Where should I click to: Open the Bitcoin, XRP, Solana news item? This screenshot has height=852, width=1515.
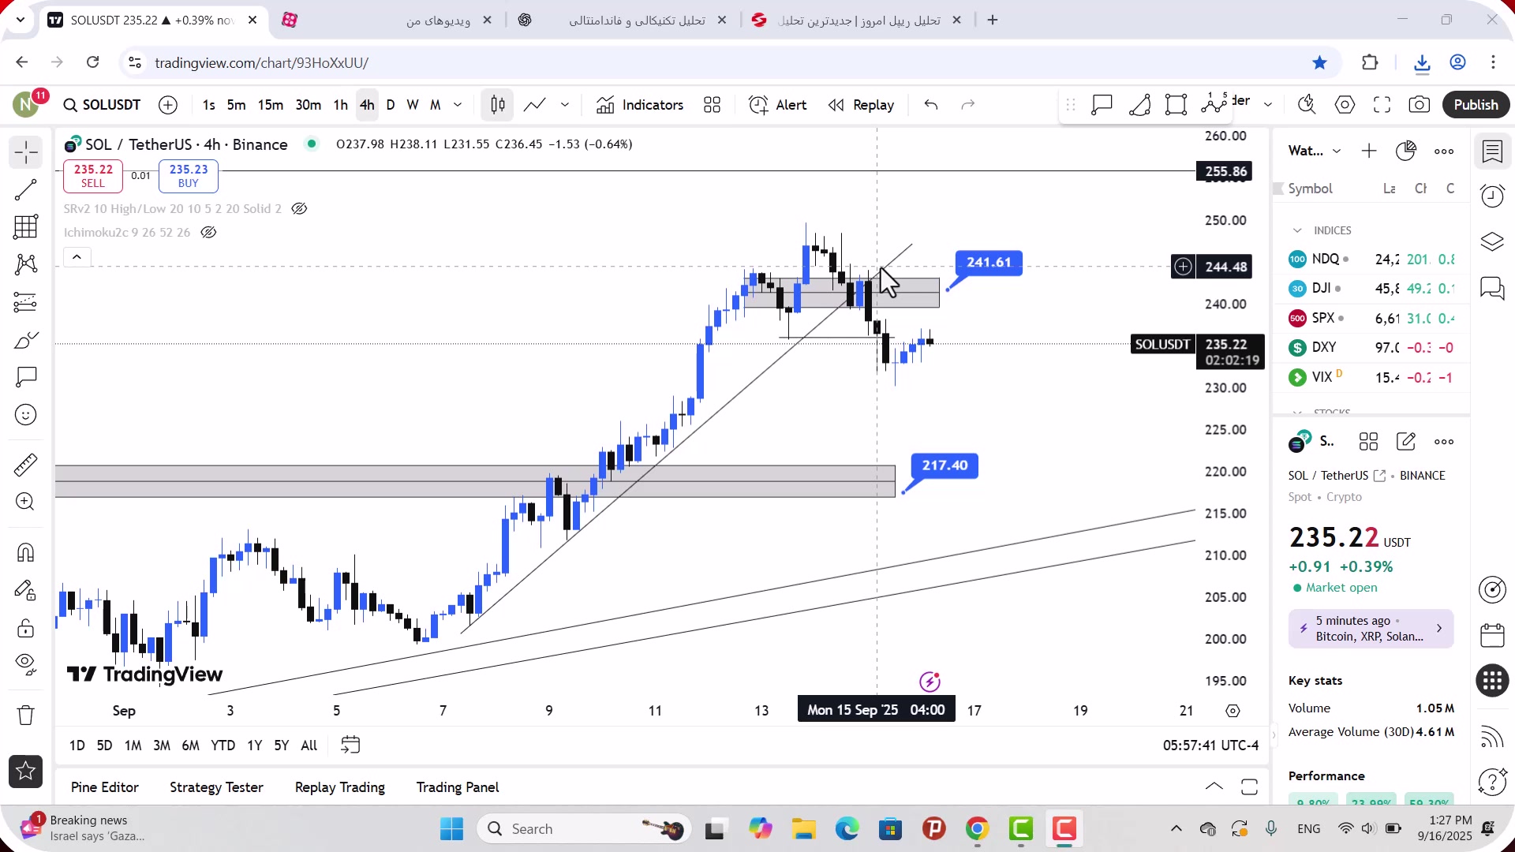click(1371, 629)
